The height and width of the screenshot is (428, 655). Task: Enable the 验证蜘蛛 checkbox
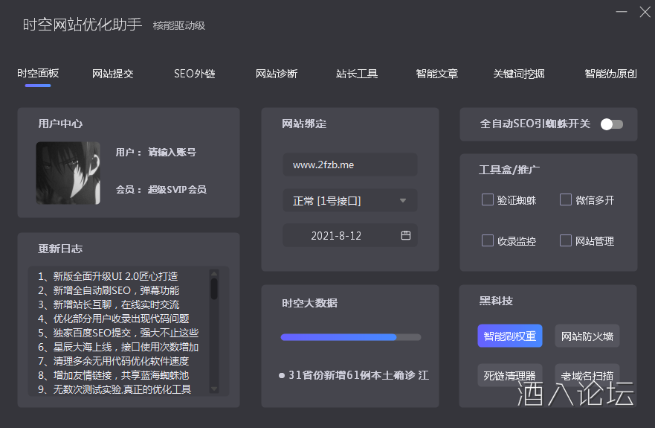click(x=488, y=199)
